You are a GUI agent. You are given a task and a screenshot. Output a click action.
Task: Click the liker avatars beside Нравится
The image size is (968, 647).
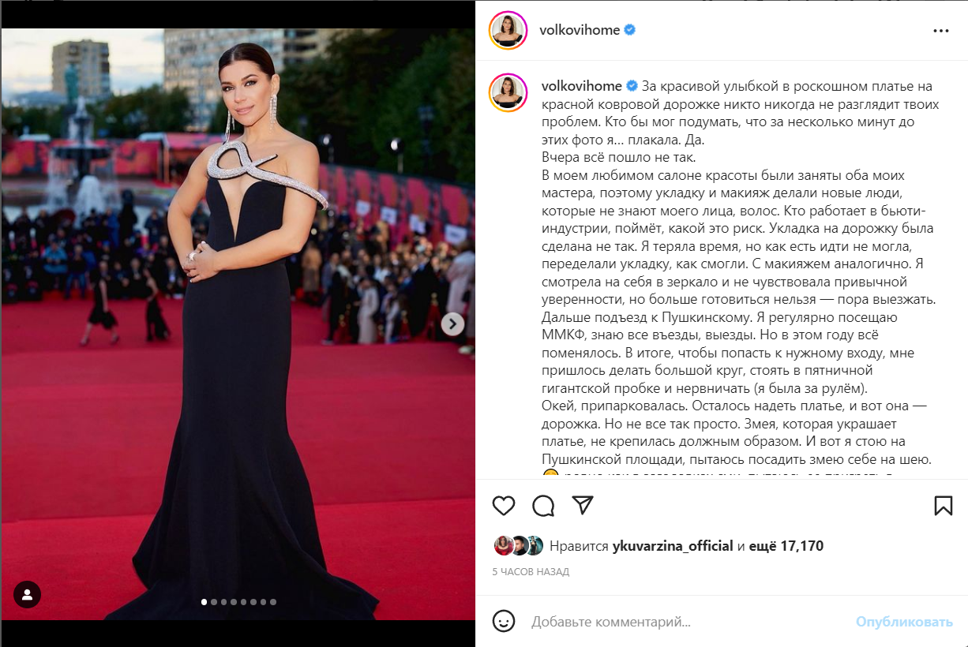(x=519, y=546)
